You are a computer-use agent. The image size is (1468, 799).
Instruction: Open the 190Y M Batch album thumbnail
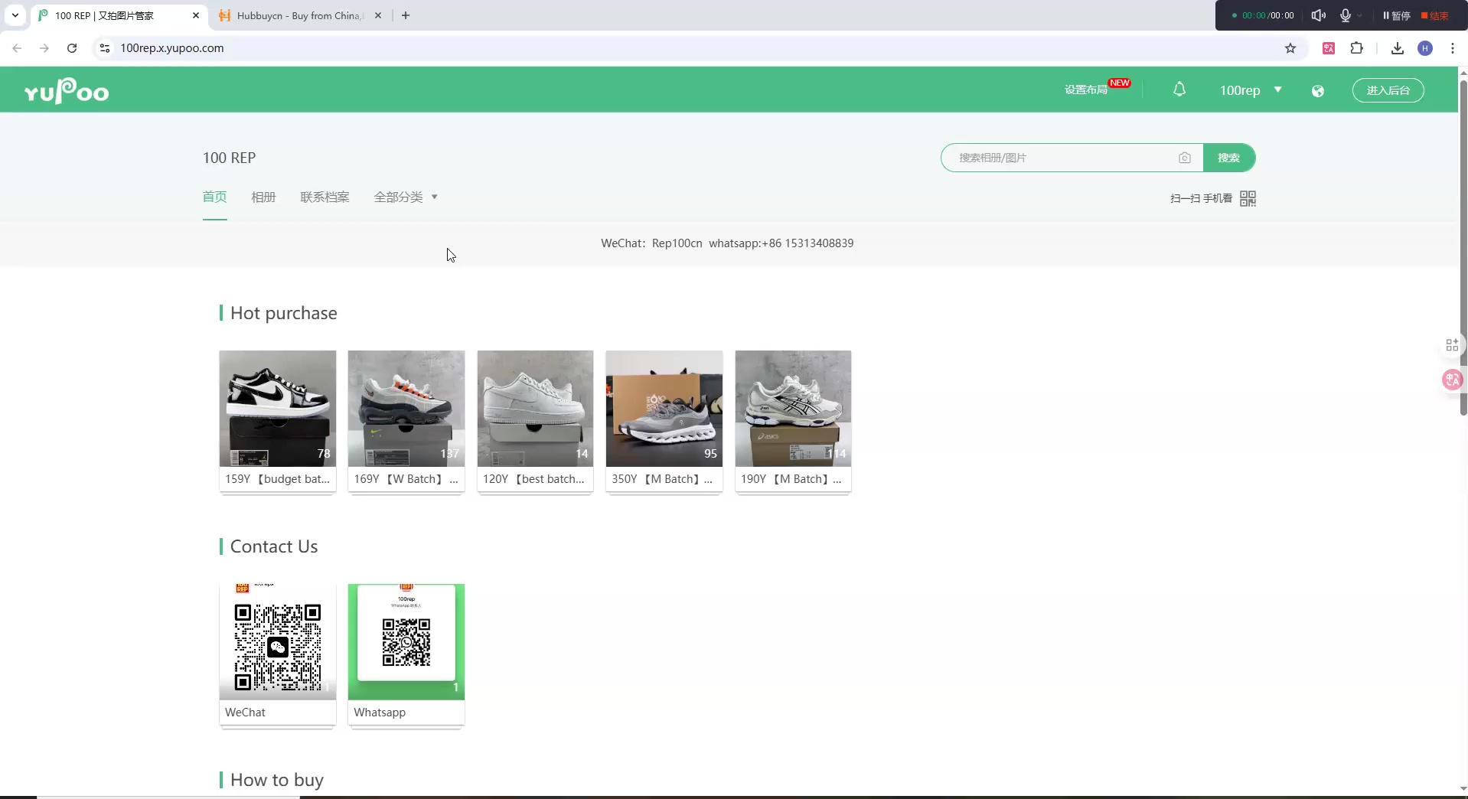click(x=793, y=409)
